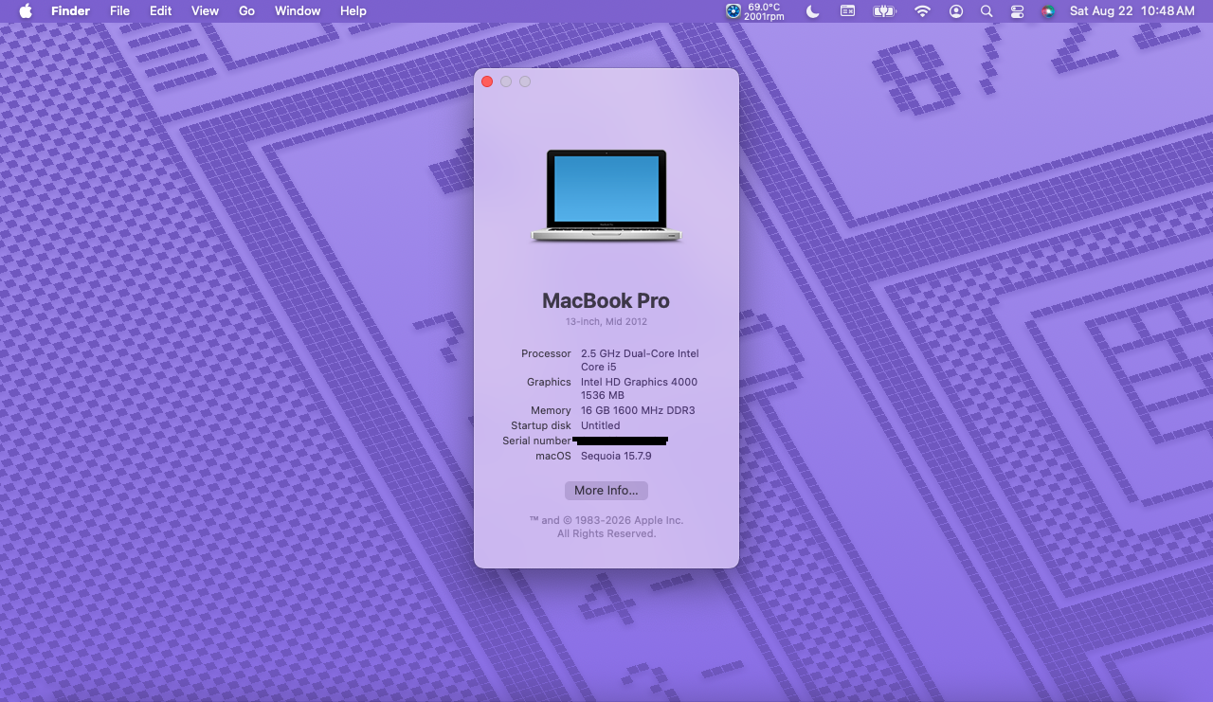The image size is (1213, 702).
Task: Close the About This Mac window
Action: (x=487, y=81)
